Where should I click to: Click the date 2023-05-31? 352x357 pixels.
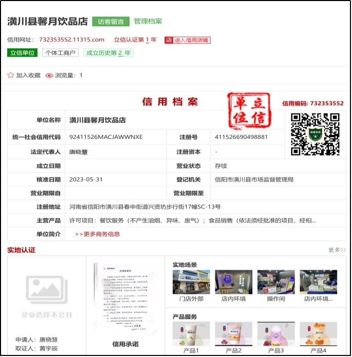click(x=86, y=180)
